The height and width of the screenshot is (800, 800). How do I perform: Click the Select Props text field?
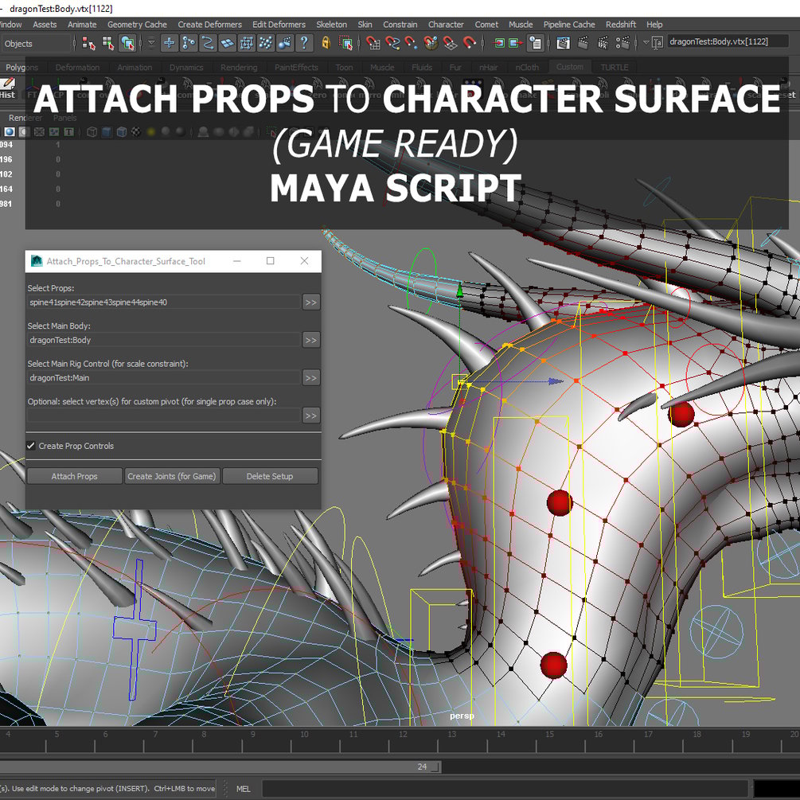click(x=163, y=302)
